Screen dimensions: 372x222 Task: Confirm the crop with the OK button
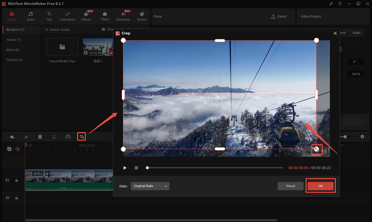coord(321,186)
